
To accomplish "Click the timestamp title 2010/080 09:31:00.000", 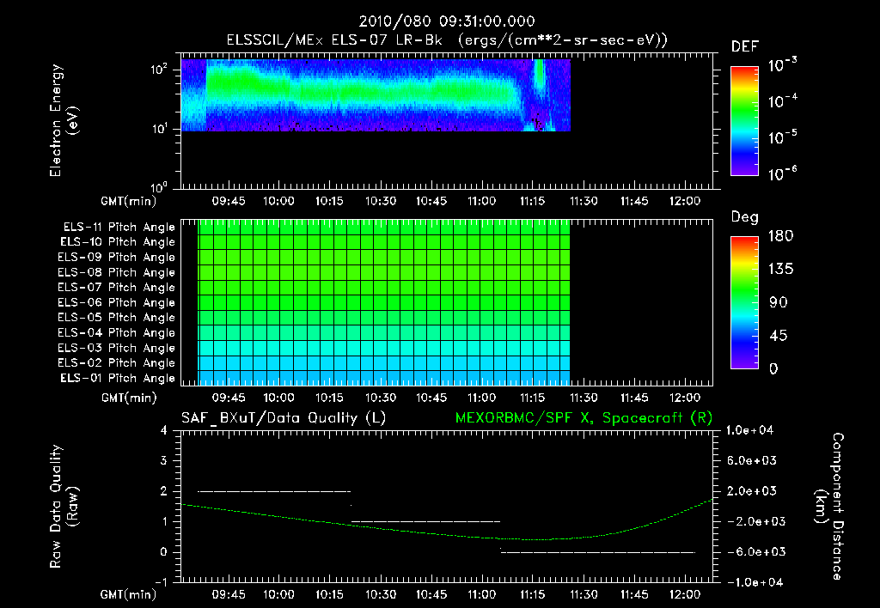I will coord(447,21).
